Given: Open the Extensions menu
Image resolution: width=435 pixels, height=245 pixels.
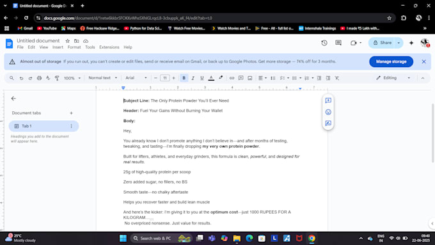Looking at the screenshot, I should (109, 47).
